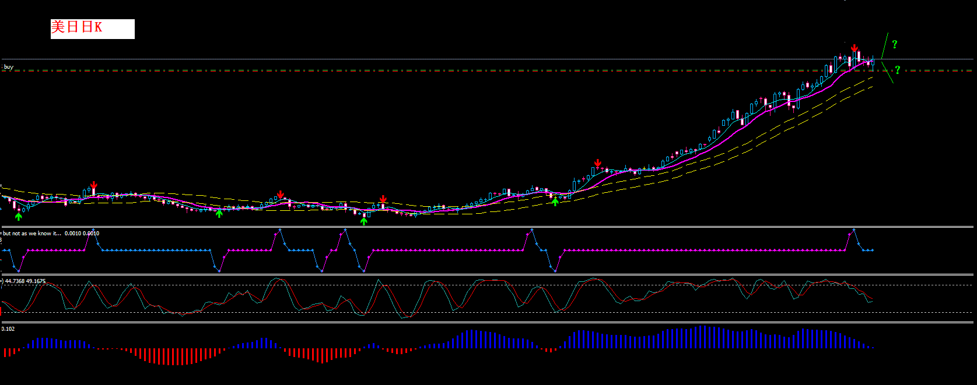
Task: Click the leftmost green up arrow on the chart
Action: (x=18, y=217)
